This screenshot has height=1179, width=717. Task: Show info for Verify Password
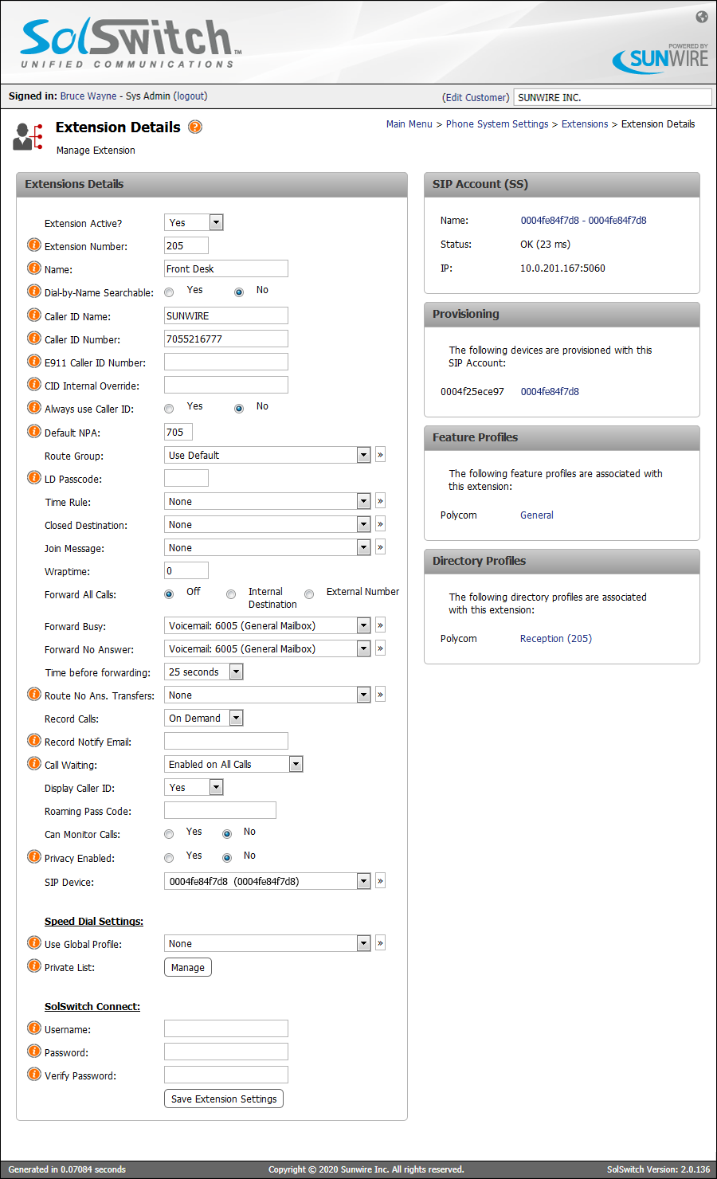pyautogui.click(x=34, y=1075)
